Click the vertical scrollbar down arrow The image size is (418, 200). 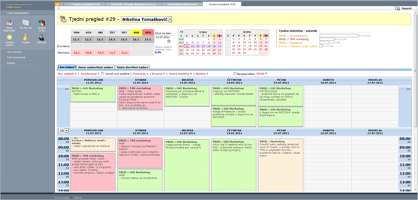tap(416, 190)
